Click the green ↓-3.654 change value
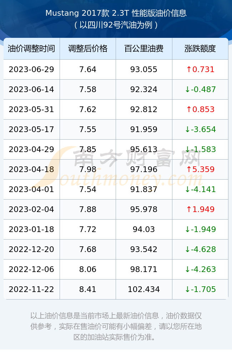 pos(200,130)
